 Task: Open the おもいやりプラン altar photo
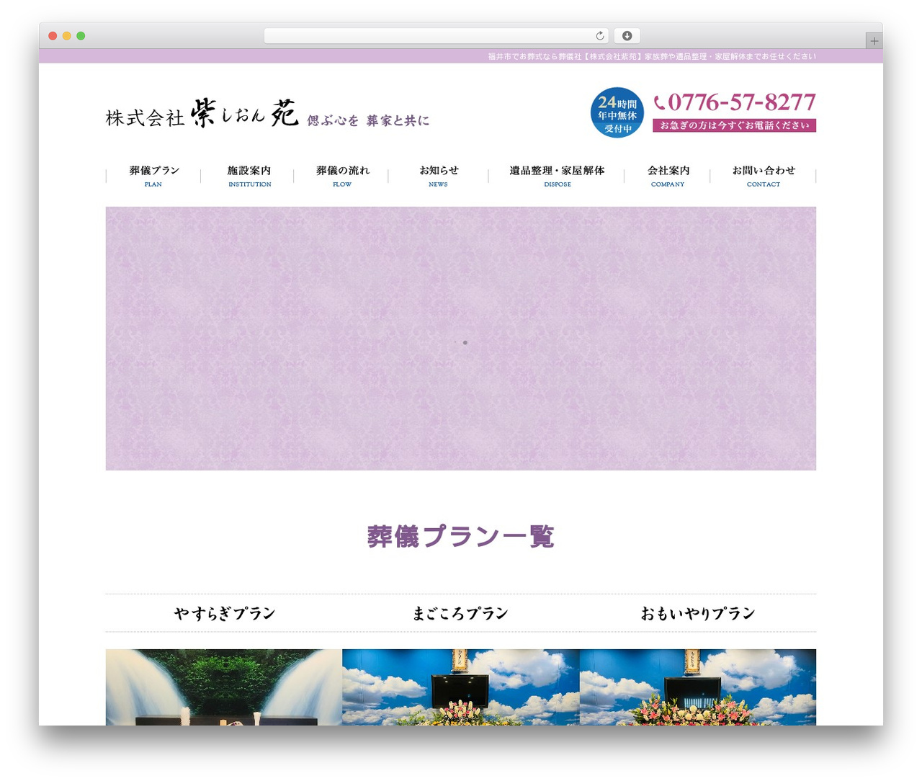(698, 687)
